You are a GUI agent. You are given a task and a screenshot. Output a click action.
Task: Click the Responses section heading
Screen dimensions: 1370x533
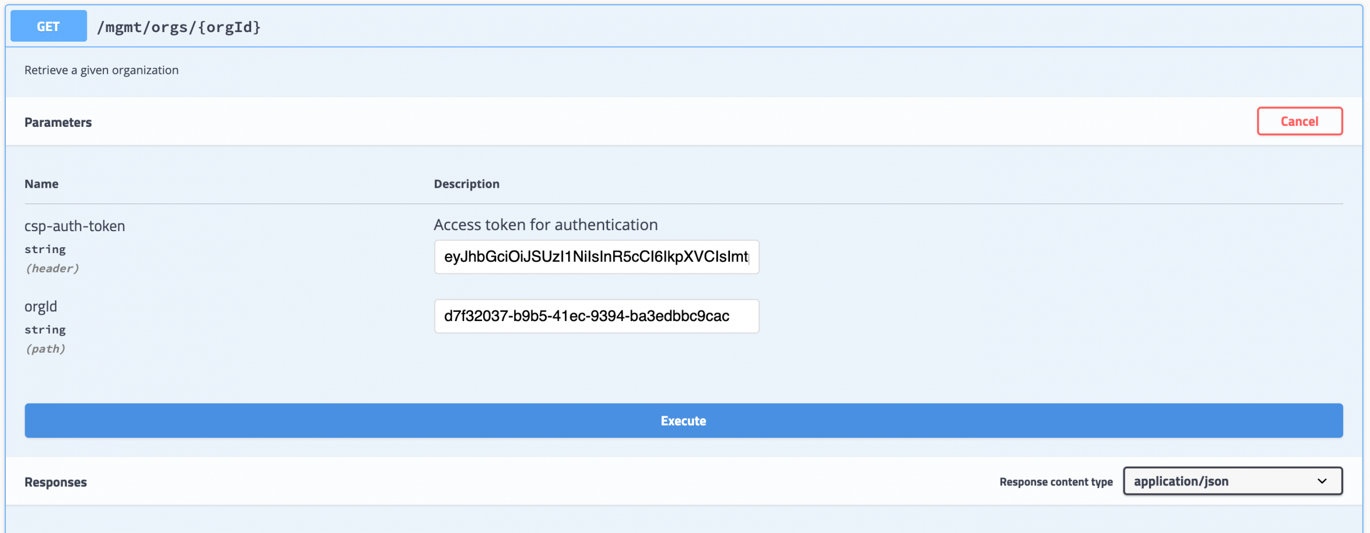coord(56,482)
